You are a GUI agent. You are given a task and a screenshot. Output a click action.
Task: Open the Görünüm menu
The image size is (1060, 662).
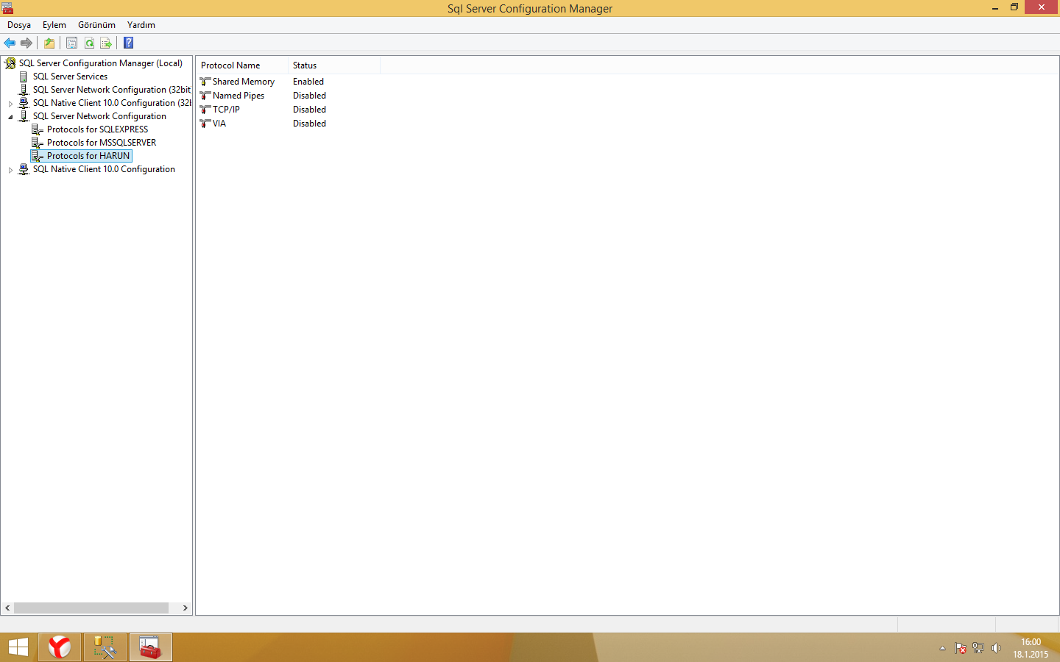[x=96, y=25]
